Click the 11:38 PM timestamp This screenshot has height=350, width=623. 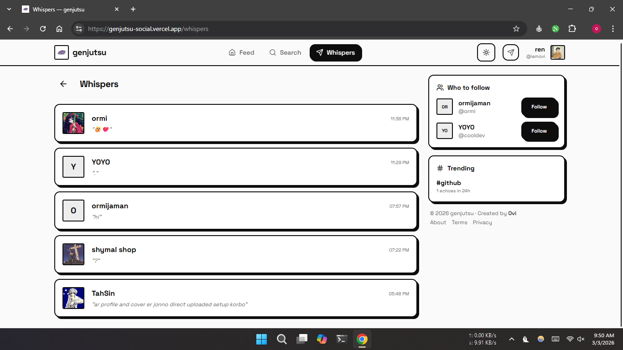tap(400, 119)
